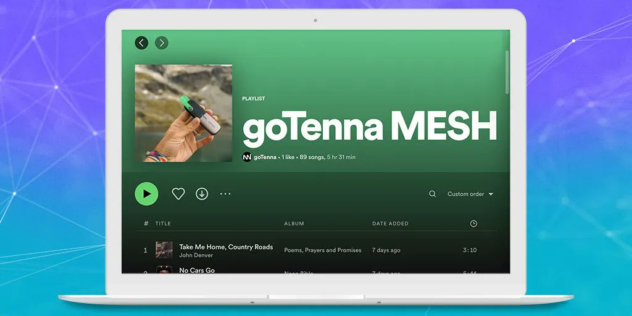
Task: Click the goTenna profile avatar icon
Action: pyautogui.click(x=247, y=157)
